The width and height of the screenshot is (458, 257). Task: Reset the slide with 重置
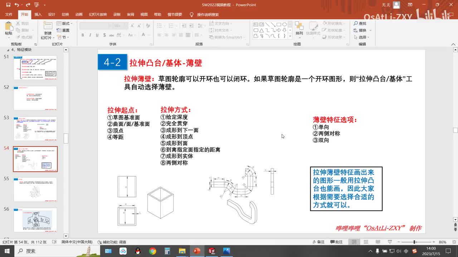[63, 30]
